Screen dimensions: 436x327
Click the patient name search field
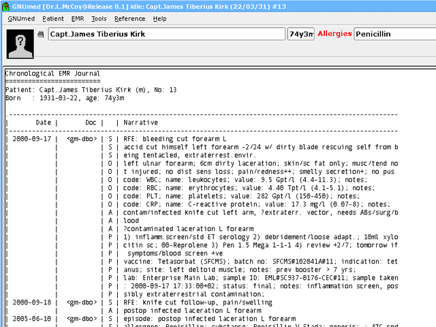tap(166, 34)
